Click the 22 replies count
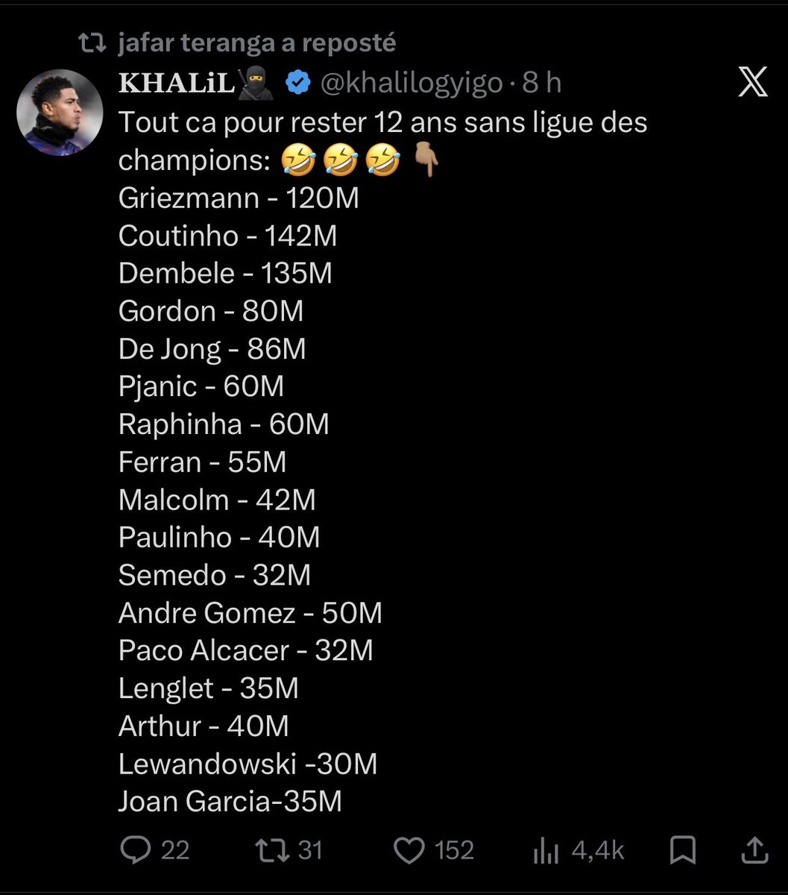This screenshot has width=788, height=895. point(175,851)
